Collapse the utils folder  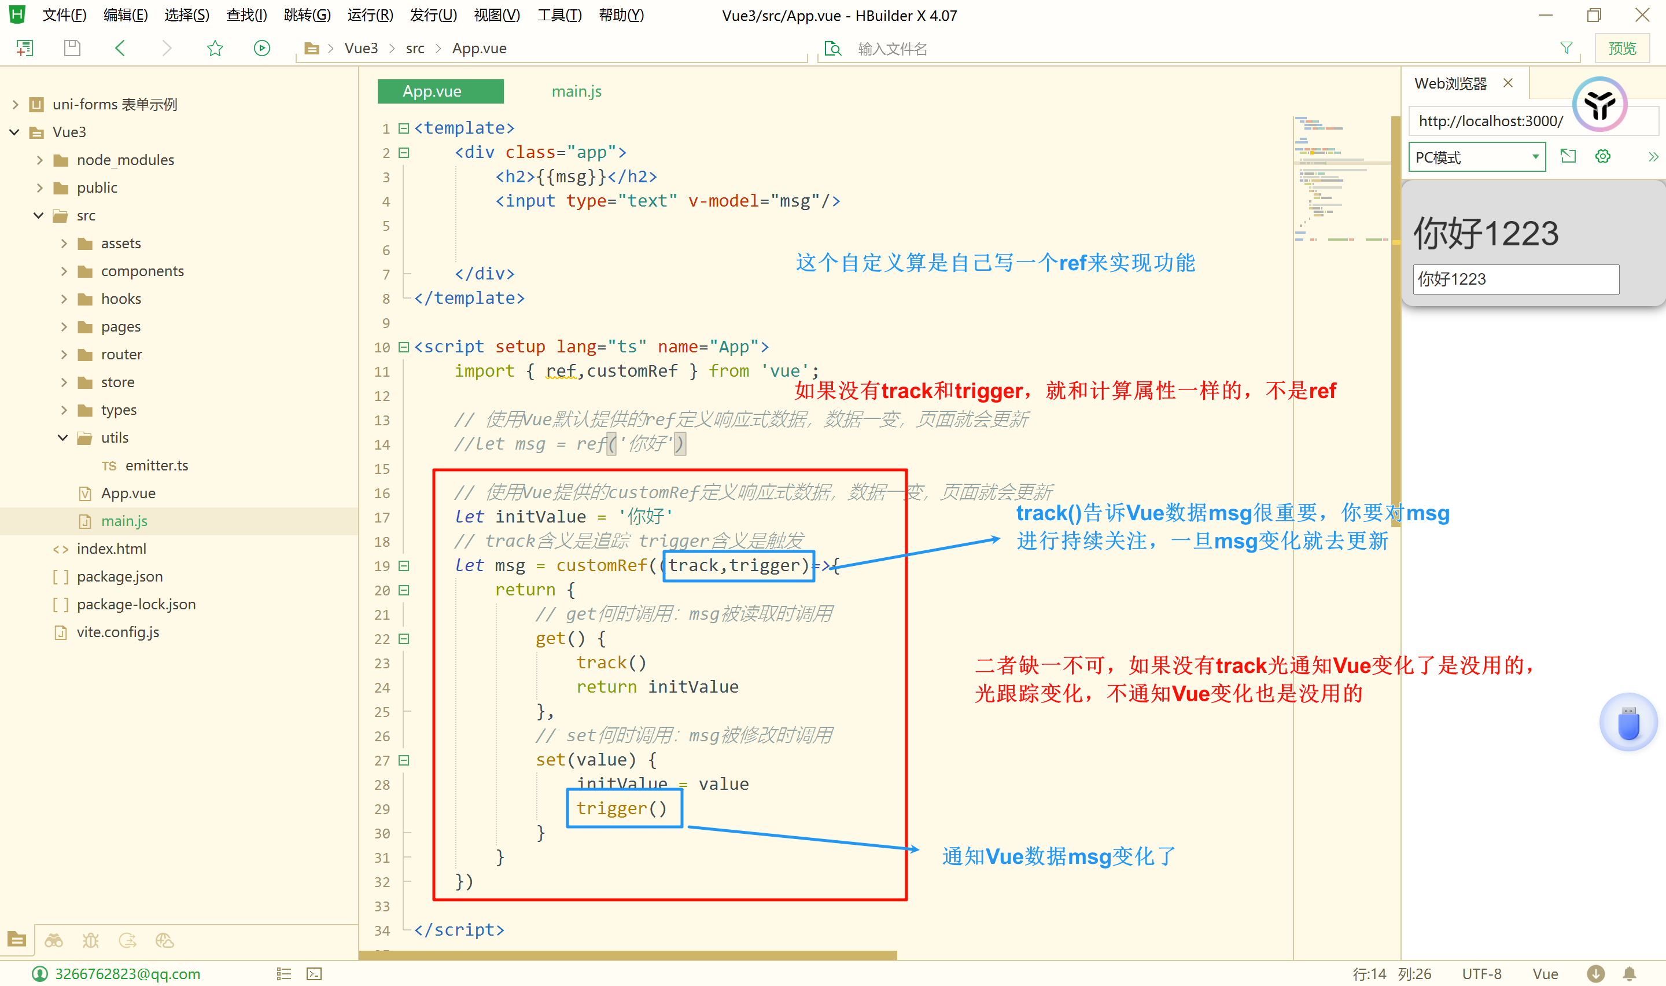63,438
